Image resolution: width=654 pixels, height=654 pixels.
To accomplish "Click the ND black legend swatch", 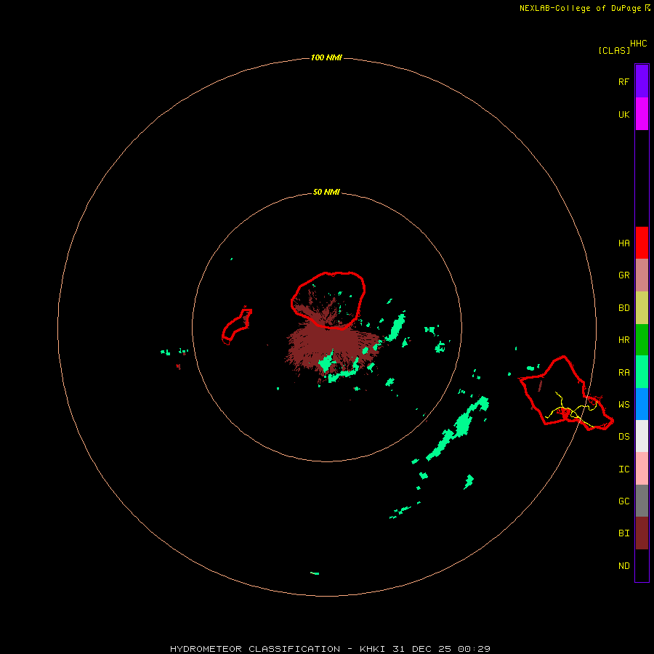I will [x=642, y=565].
